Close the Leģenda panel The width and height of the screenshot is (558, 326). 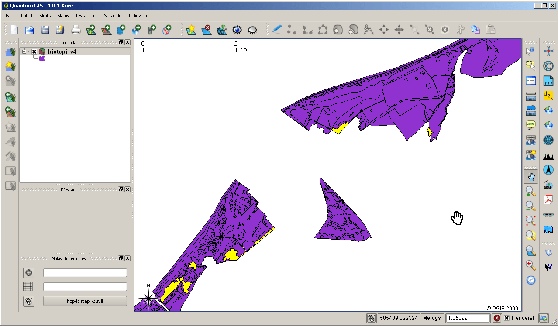[x=127, y=42]
